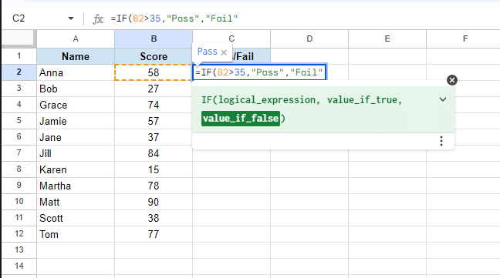The height and width of the screenshot is (278, 500).
Task: Select row 10 header
Action: (19, 201)
